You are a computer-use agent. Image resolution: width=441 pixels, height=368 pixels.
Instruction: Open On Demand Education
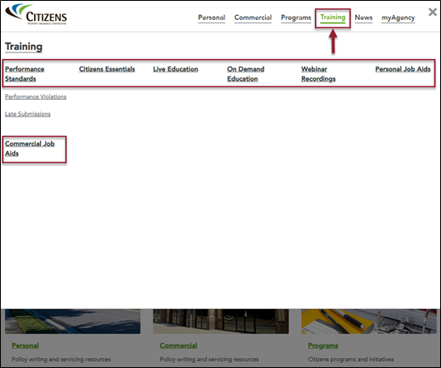pyautogui.click(x=246, y=74)
